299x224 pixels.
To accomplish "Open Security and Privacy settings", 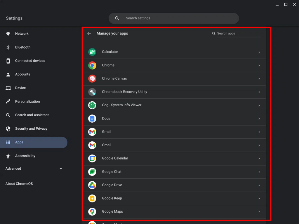I will 34,129.
